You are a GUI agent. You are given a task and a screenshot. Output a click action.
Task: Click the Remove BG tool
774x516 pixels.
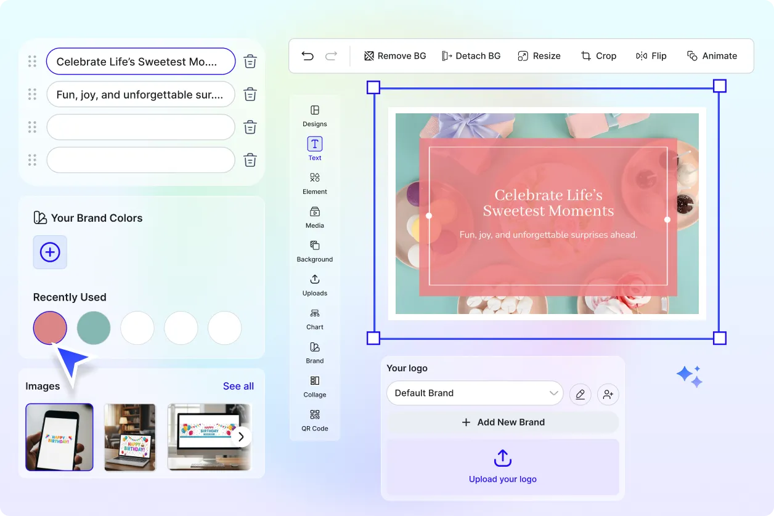(395, 56)
